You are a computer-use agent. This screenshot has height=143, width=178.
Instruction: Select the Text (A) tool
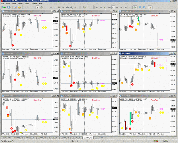click(x=75, y=7)
